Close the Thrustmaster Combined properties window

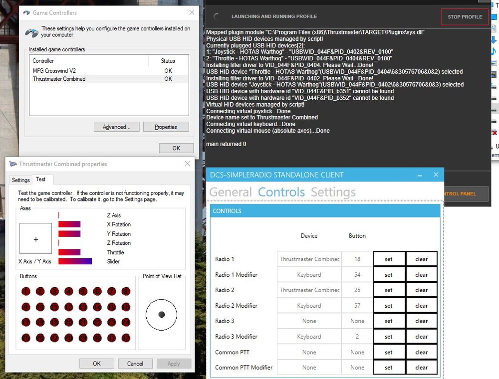point(188,164)
